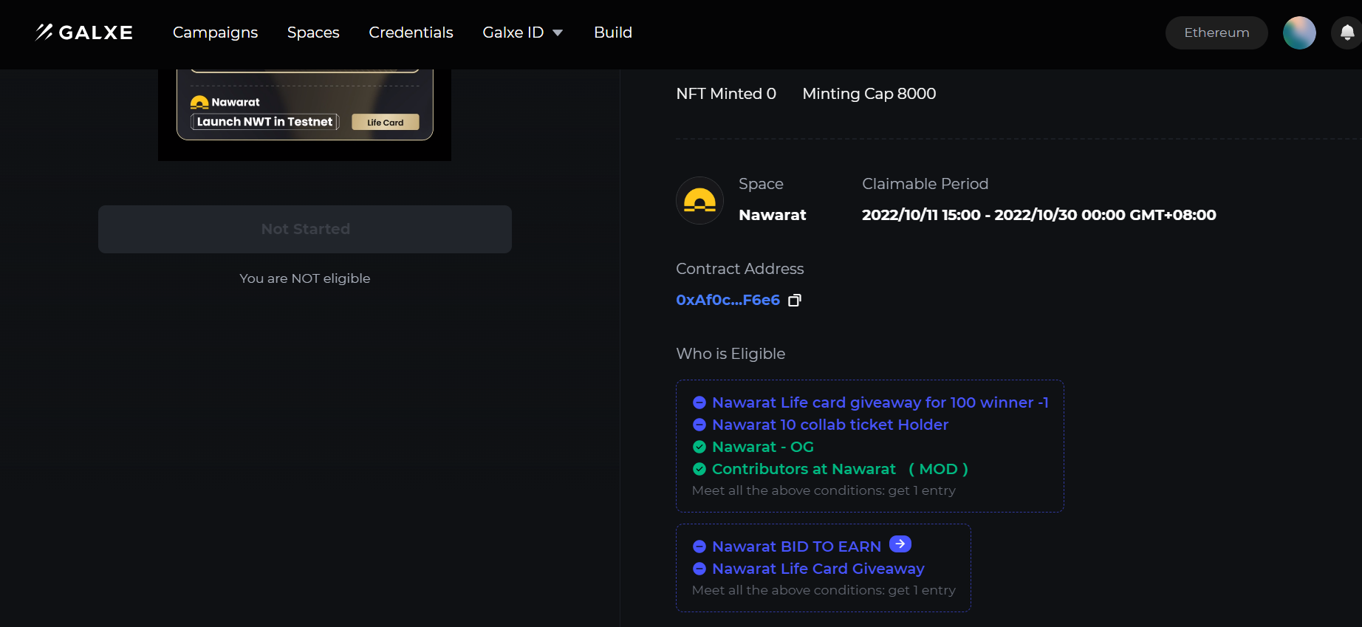1362x627 pixels.
Task: Click the 'NFT Minted 0' text
Action: pyautogui.click(x=726, y=94)
